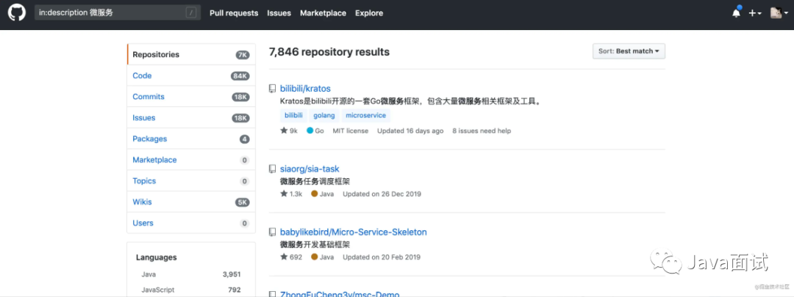Open the plus create-new menu
This screenshot has width=794, height=297.
755,13
